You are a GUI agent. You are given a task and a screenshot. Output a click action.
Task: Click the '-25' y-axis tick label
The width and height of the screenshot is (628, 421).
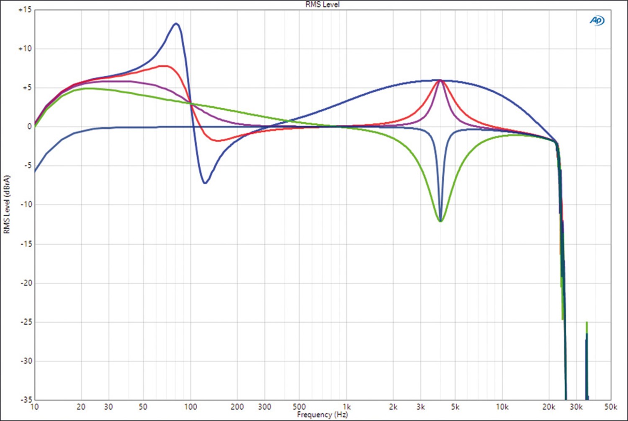pos(26,322)
